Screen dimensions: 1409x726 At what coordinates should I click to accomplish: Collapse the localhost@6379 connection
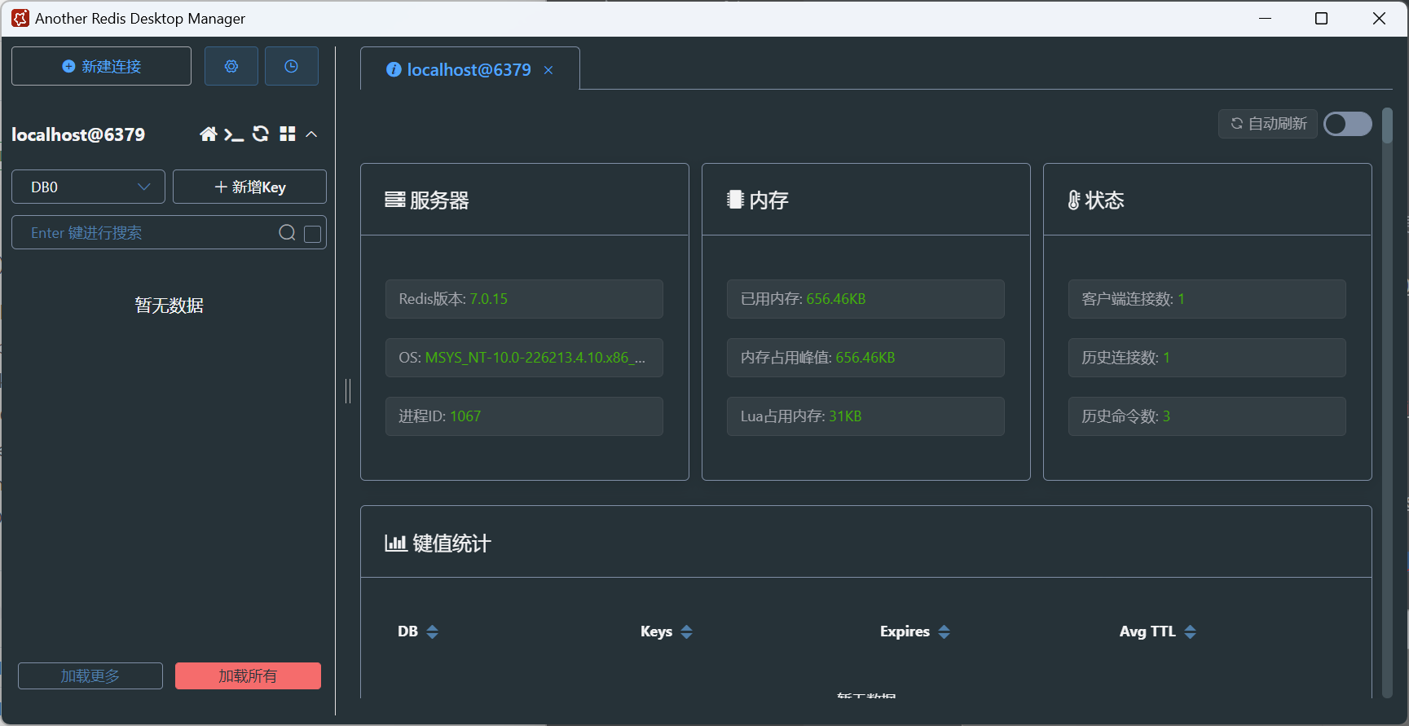click(311, 134)
